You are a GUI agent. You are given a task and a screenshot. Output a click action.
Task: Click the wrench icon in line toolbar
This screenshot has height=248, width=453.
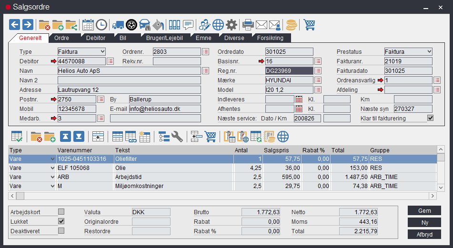[177, 137]
